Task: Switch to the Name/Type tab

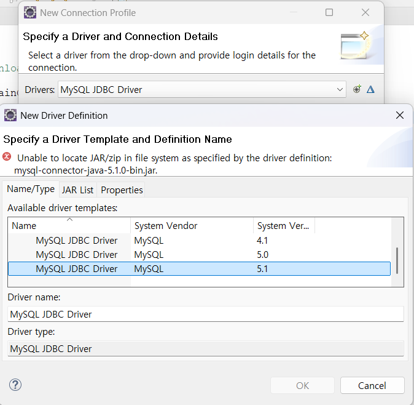Action: [31, 189]
